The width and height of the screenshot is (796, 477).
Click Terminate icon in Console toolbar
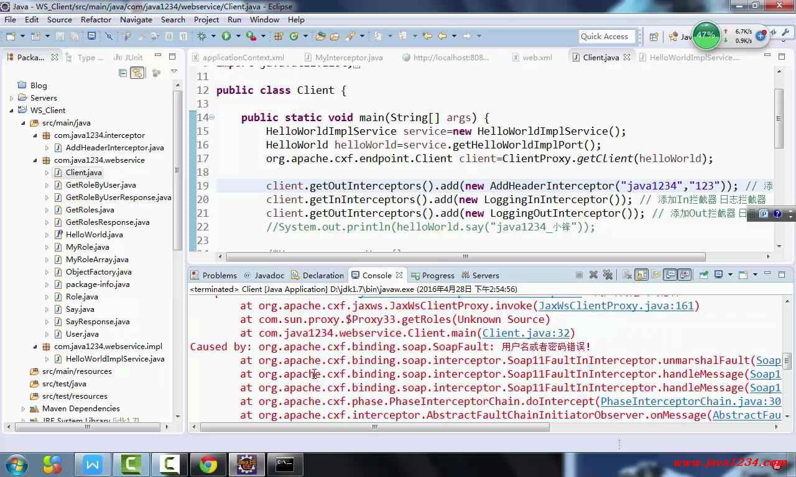[579, 275]
